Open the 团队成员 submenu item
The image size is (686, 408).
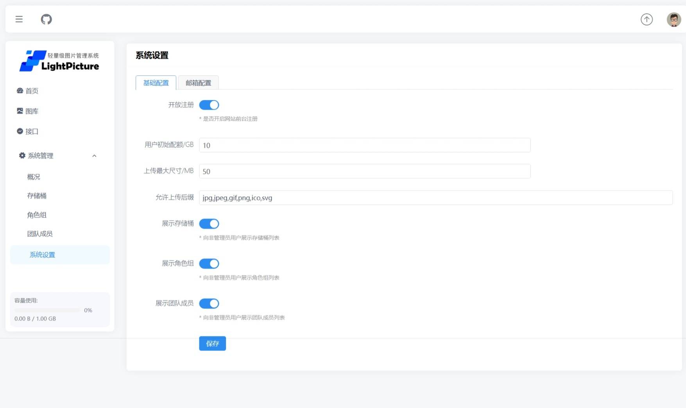click(40, 234)
